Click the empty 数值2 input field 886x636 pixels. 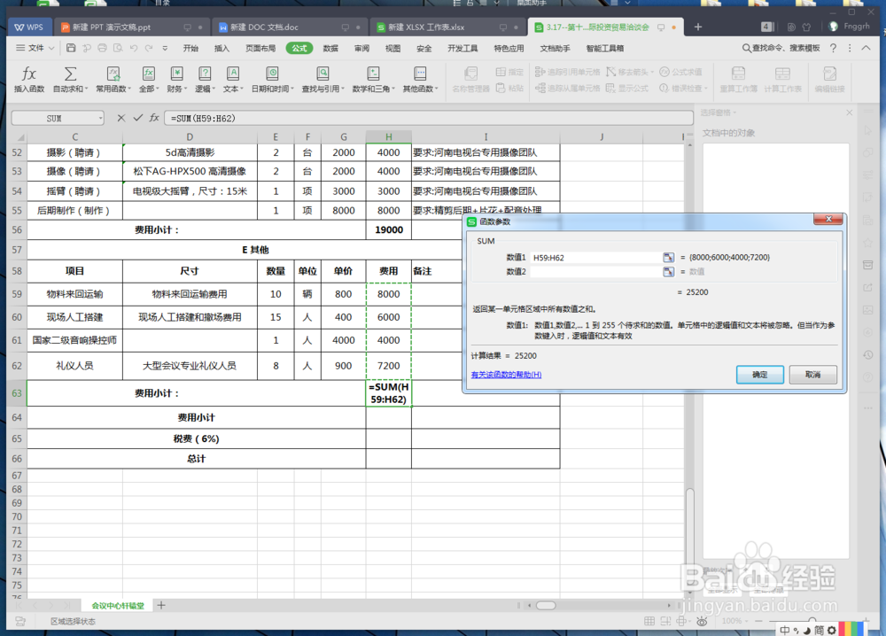coord(595,272)
